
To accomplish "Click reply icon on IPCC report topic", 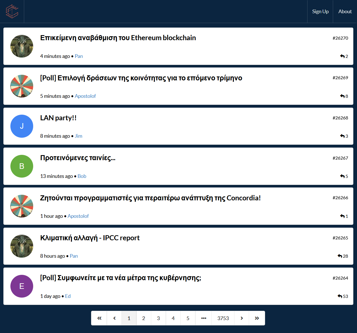I will pos(340,256).
